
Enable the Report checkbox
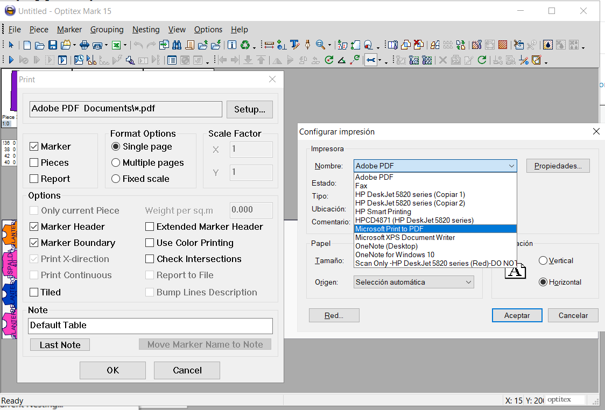point(34,179)
